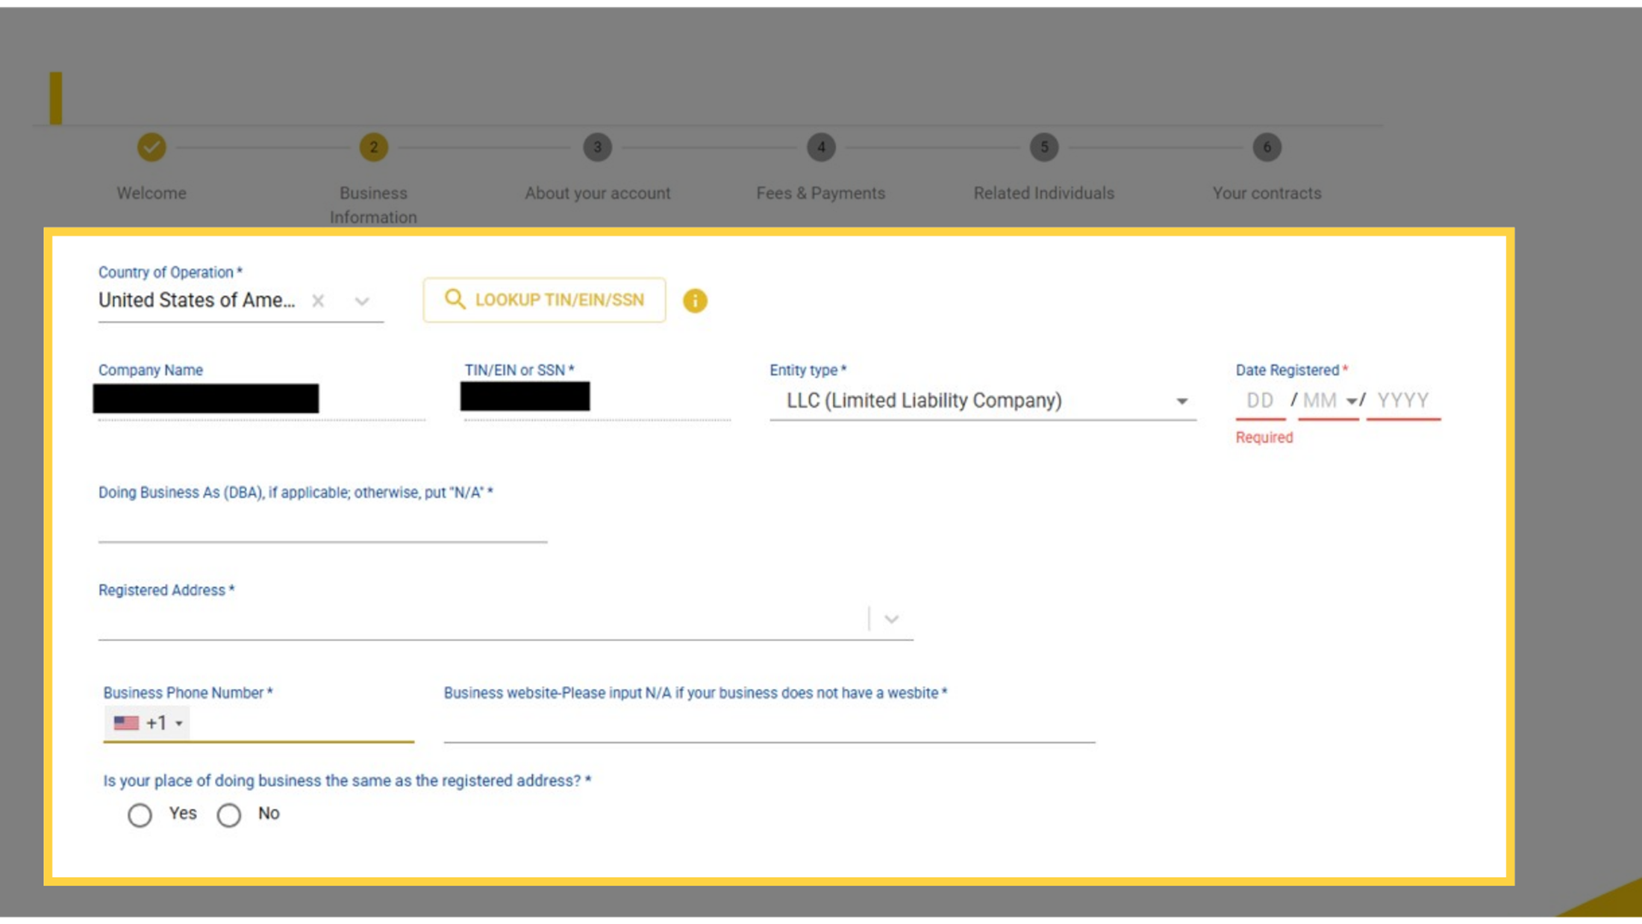
Task: Select No for same registered address
Action: (x=229, y=815)
